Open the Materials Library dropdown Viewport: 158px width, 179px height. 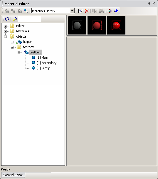[x=72, y=11]
